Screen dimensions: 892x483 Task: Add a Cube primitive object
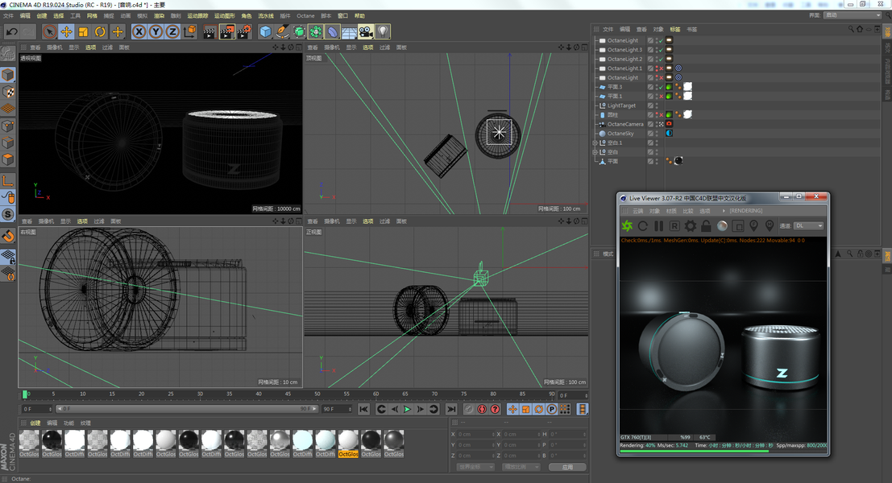(x=265, y=32)
